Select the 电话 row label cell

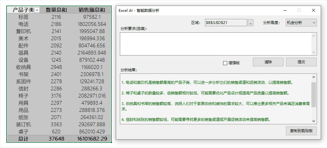click(23, 24)
